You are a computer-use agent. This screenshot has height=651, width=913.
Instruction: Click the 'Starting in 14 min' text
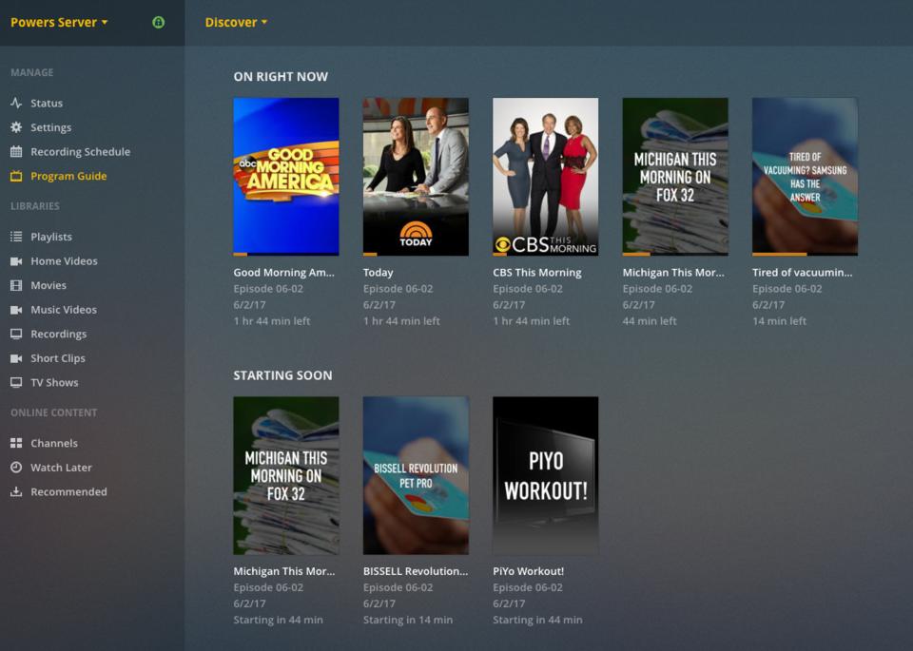(408, 621)
